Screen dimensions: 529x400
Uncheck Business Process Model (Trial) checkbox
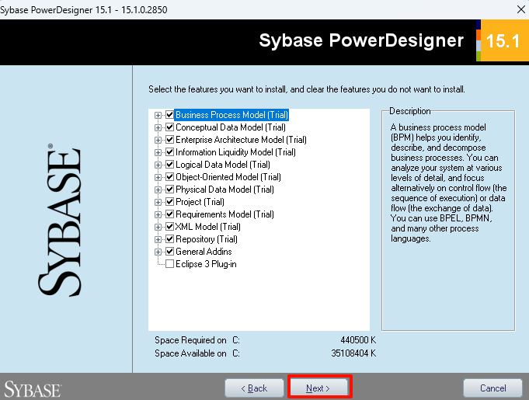[169, 115]
